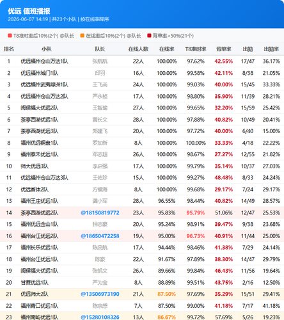Open the @13506973190 captain mention
The width and height of the screenshot is (284, 320).
pos(100,294)
